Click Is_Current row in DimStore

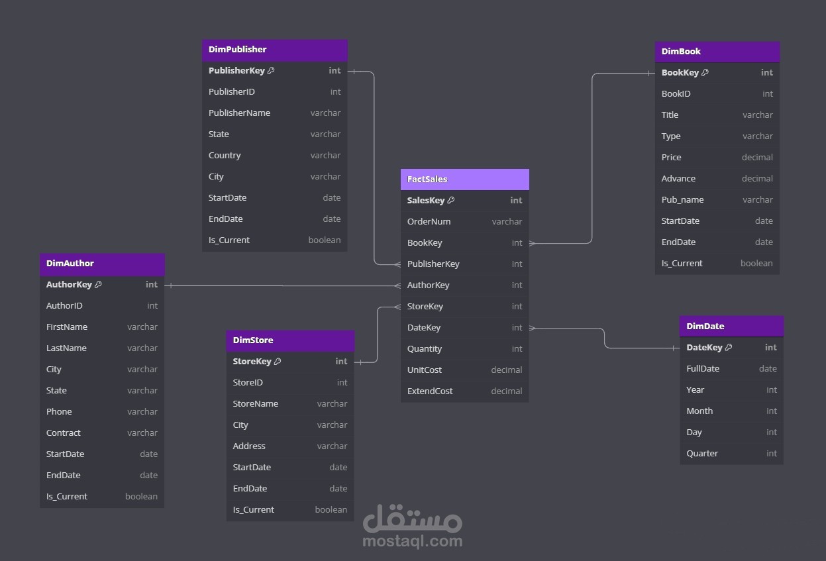point(291,510)
